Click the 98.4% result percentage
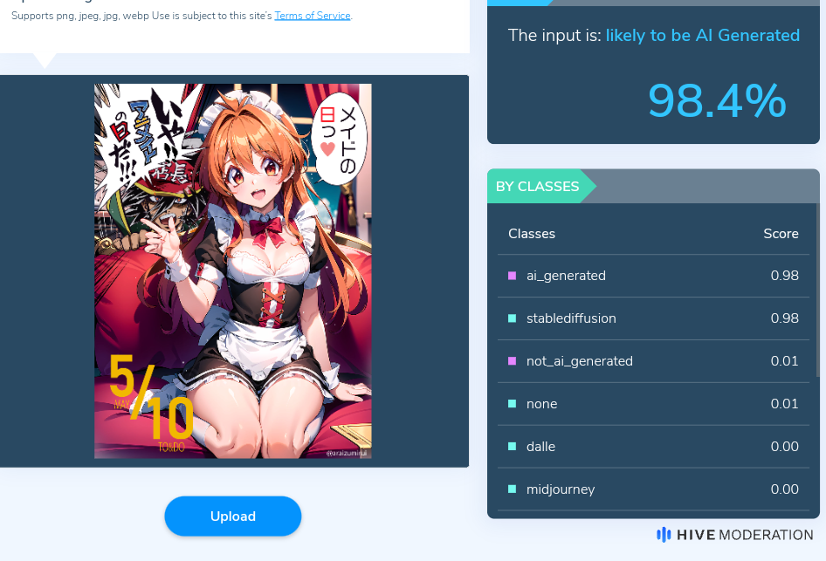 [x=717, y=100]
